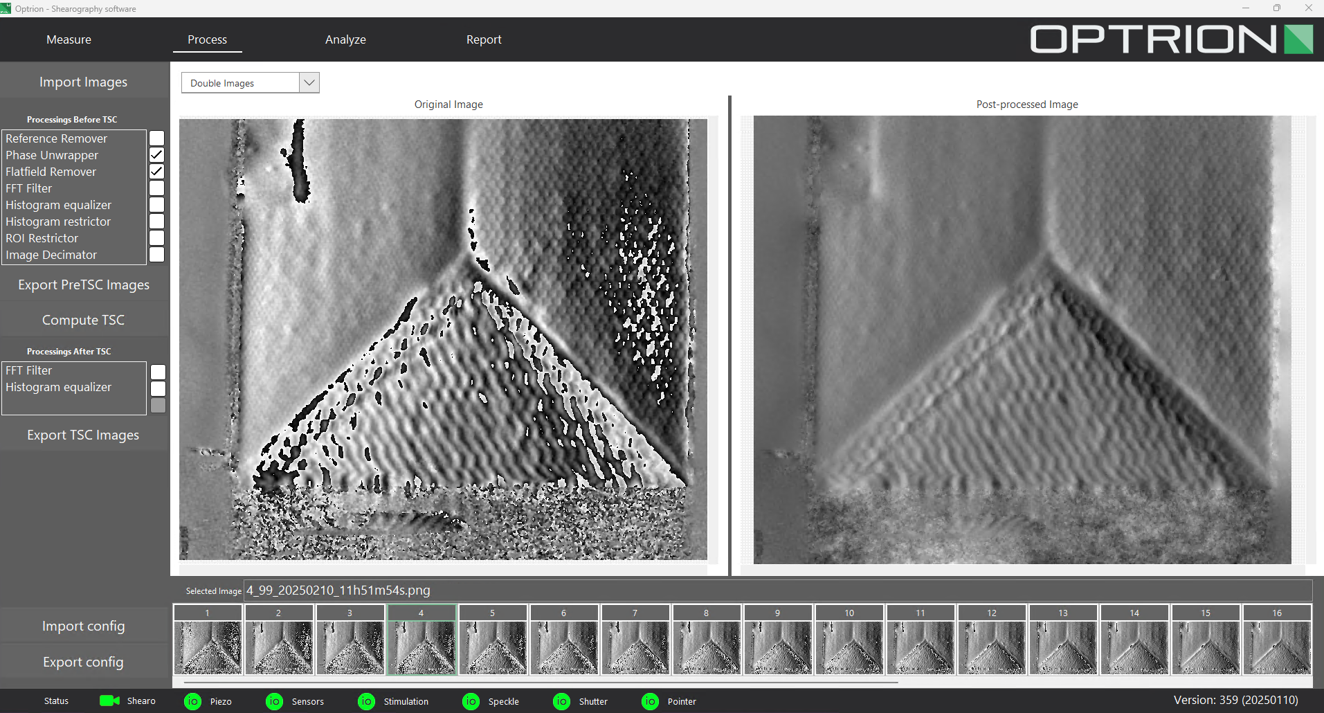Click the Import config button
Viewport: 1324px width, 713px height.
[x=84, y=626]
